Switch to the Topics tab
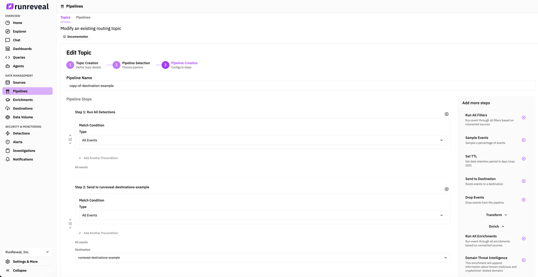538x277 pixels. coord(65,17)
